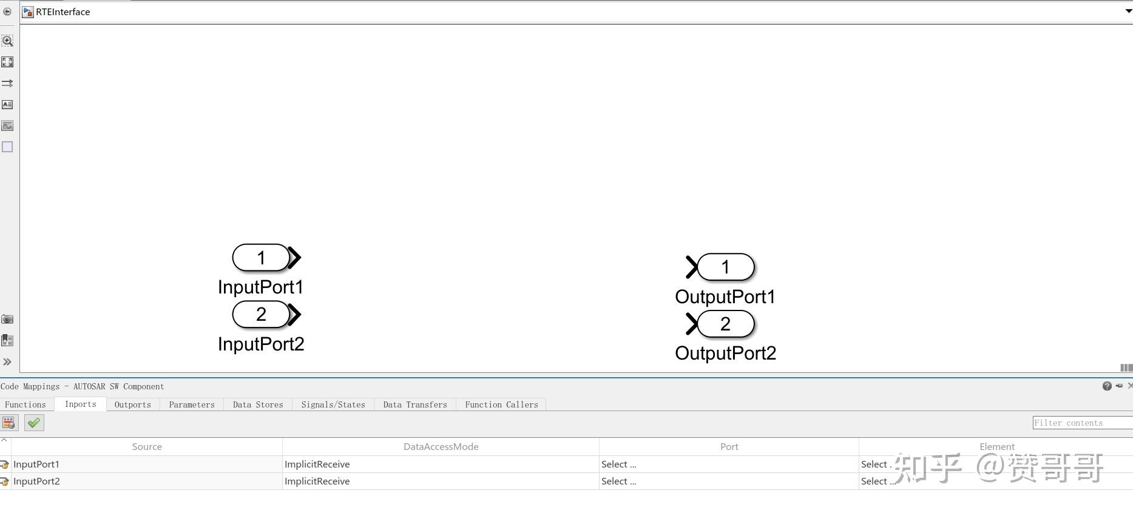Toggle the sample time legend arrows icon
Viewport: 1133px width, 513px height.
(7, 83)
